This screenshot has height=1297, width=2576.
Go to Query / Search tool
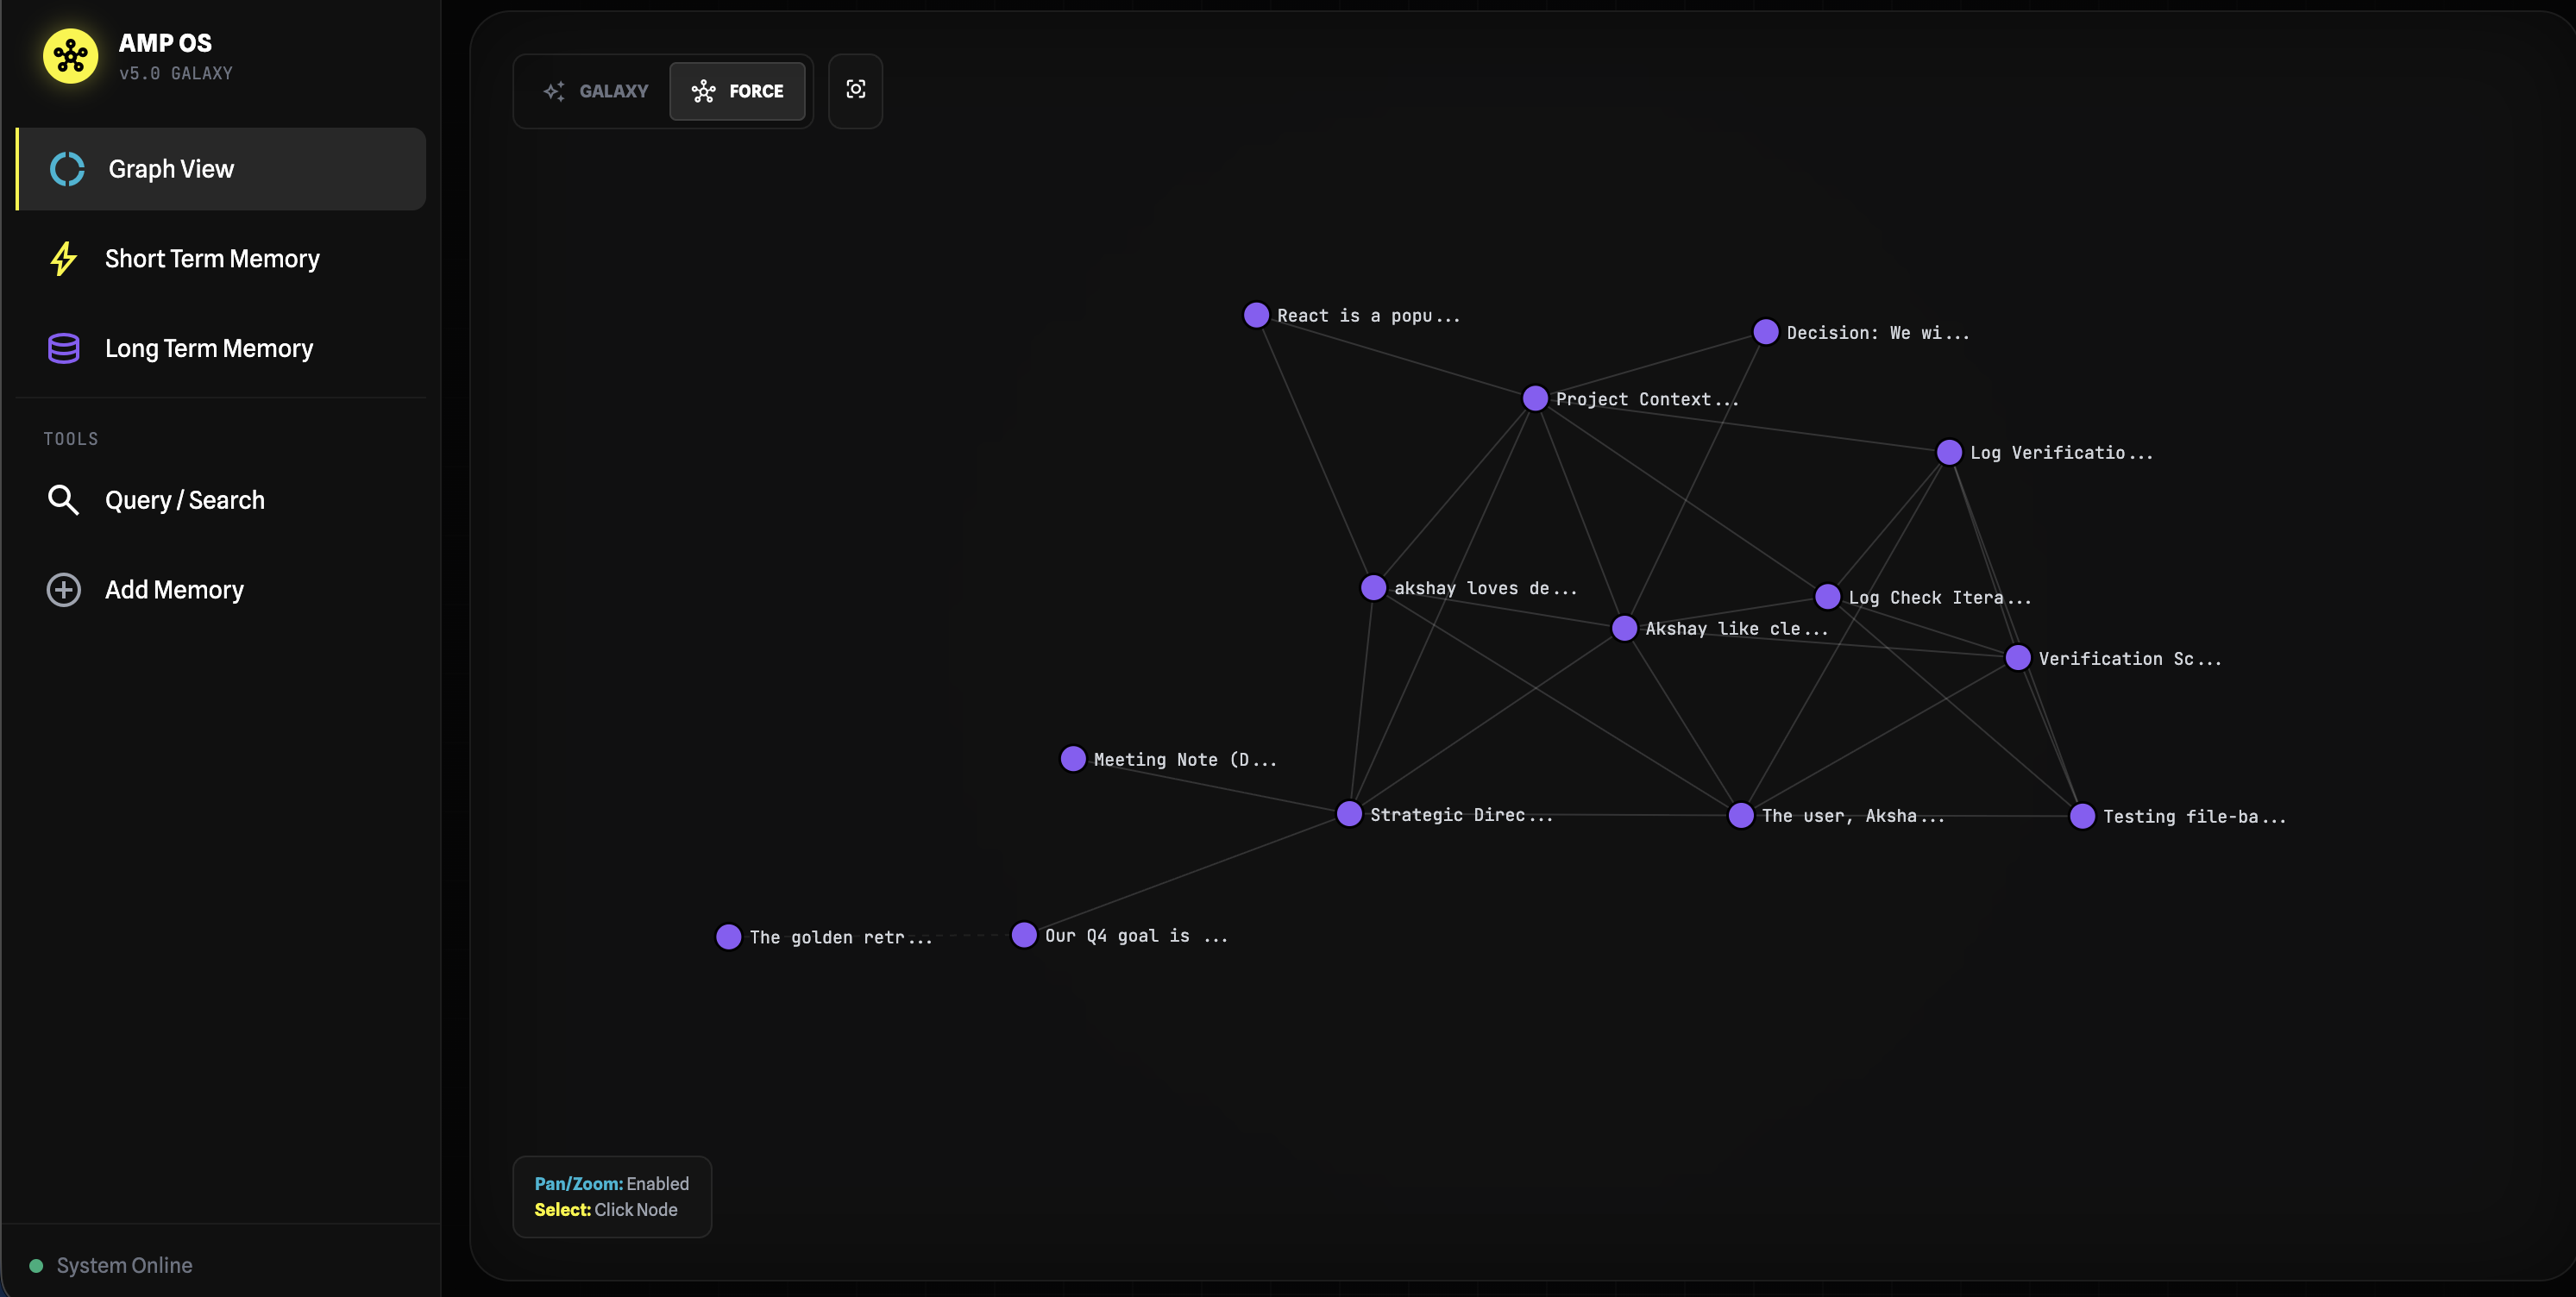[x=185, y=500]
